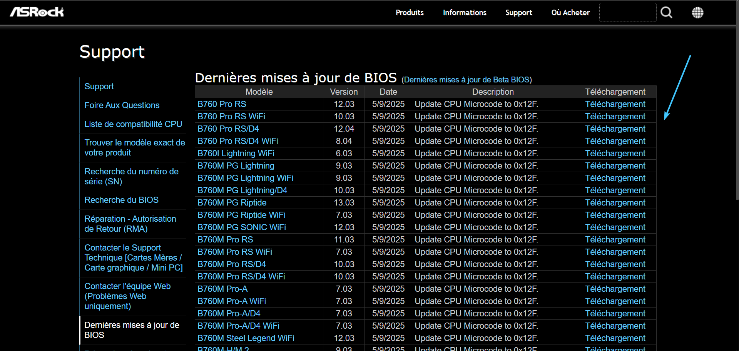Open the B760M Pro-A/D4 WiFi link

239,326
